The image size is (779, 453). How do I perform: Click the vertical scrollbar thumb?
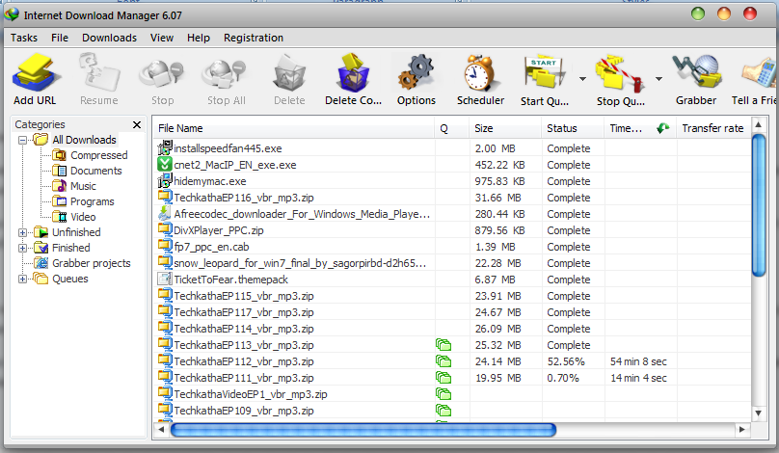point(759,204)
